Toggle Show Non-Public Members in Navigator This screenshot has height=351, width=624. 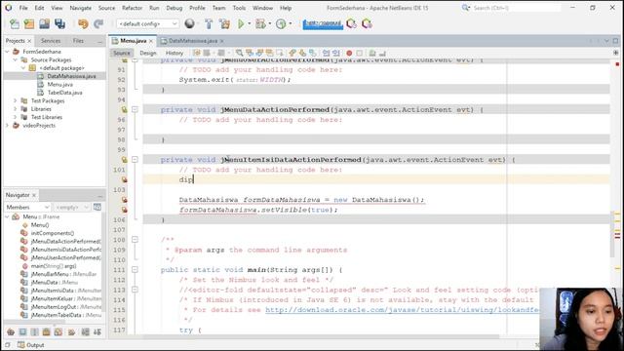coord(46,331)
